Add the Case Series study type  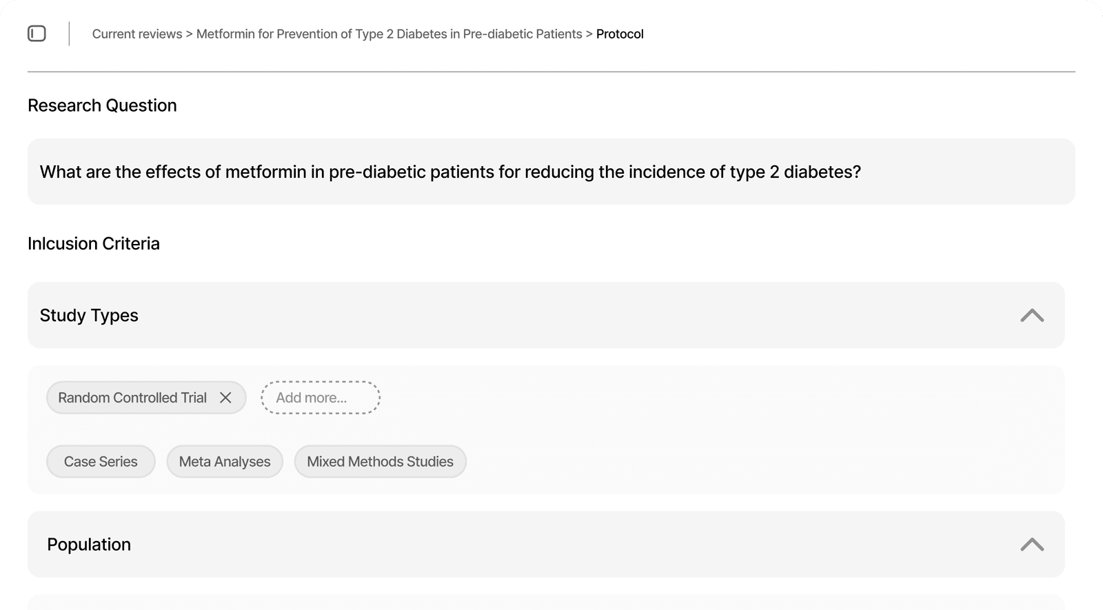(x=101, y=462)
